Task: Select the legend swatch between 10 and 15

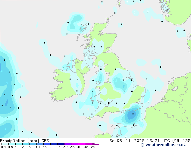Action: [x=40, y=144]
